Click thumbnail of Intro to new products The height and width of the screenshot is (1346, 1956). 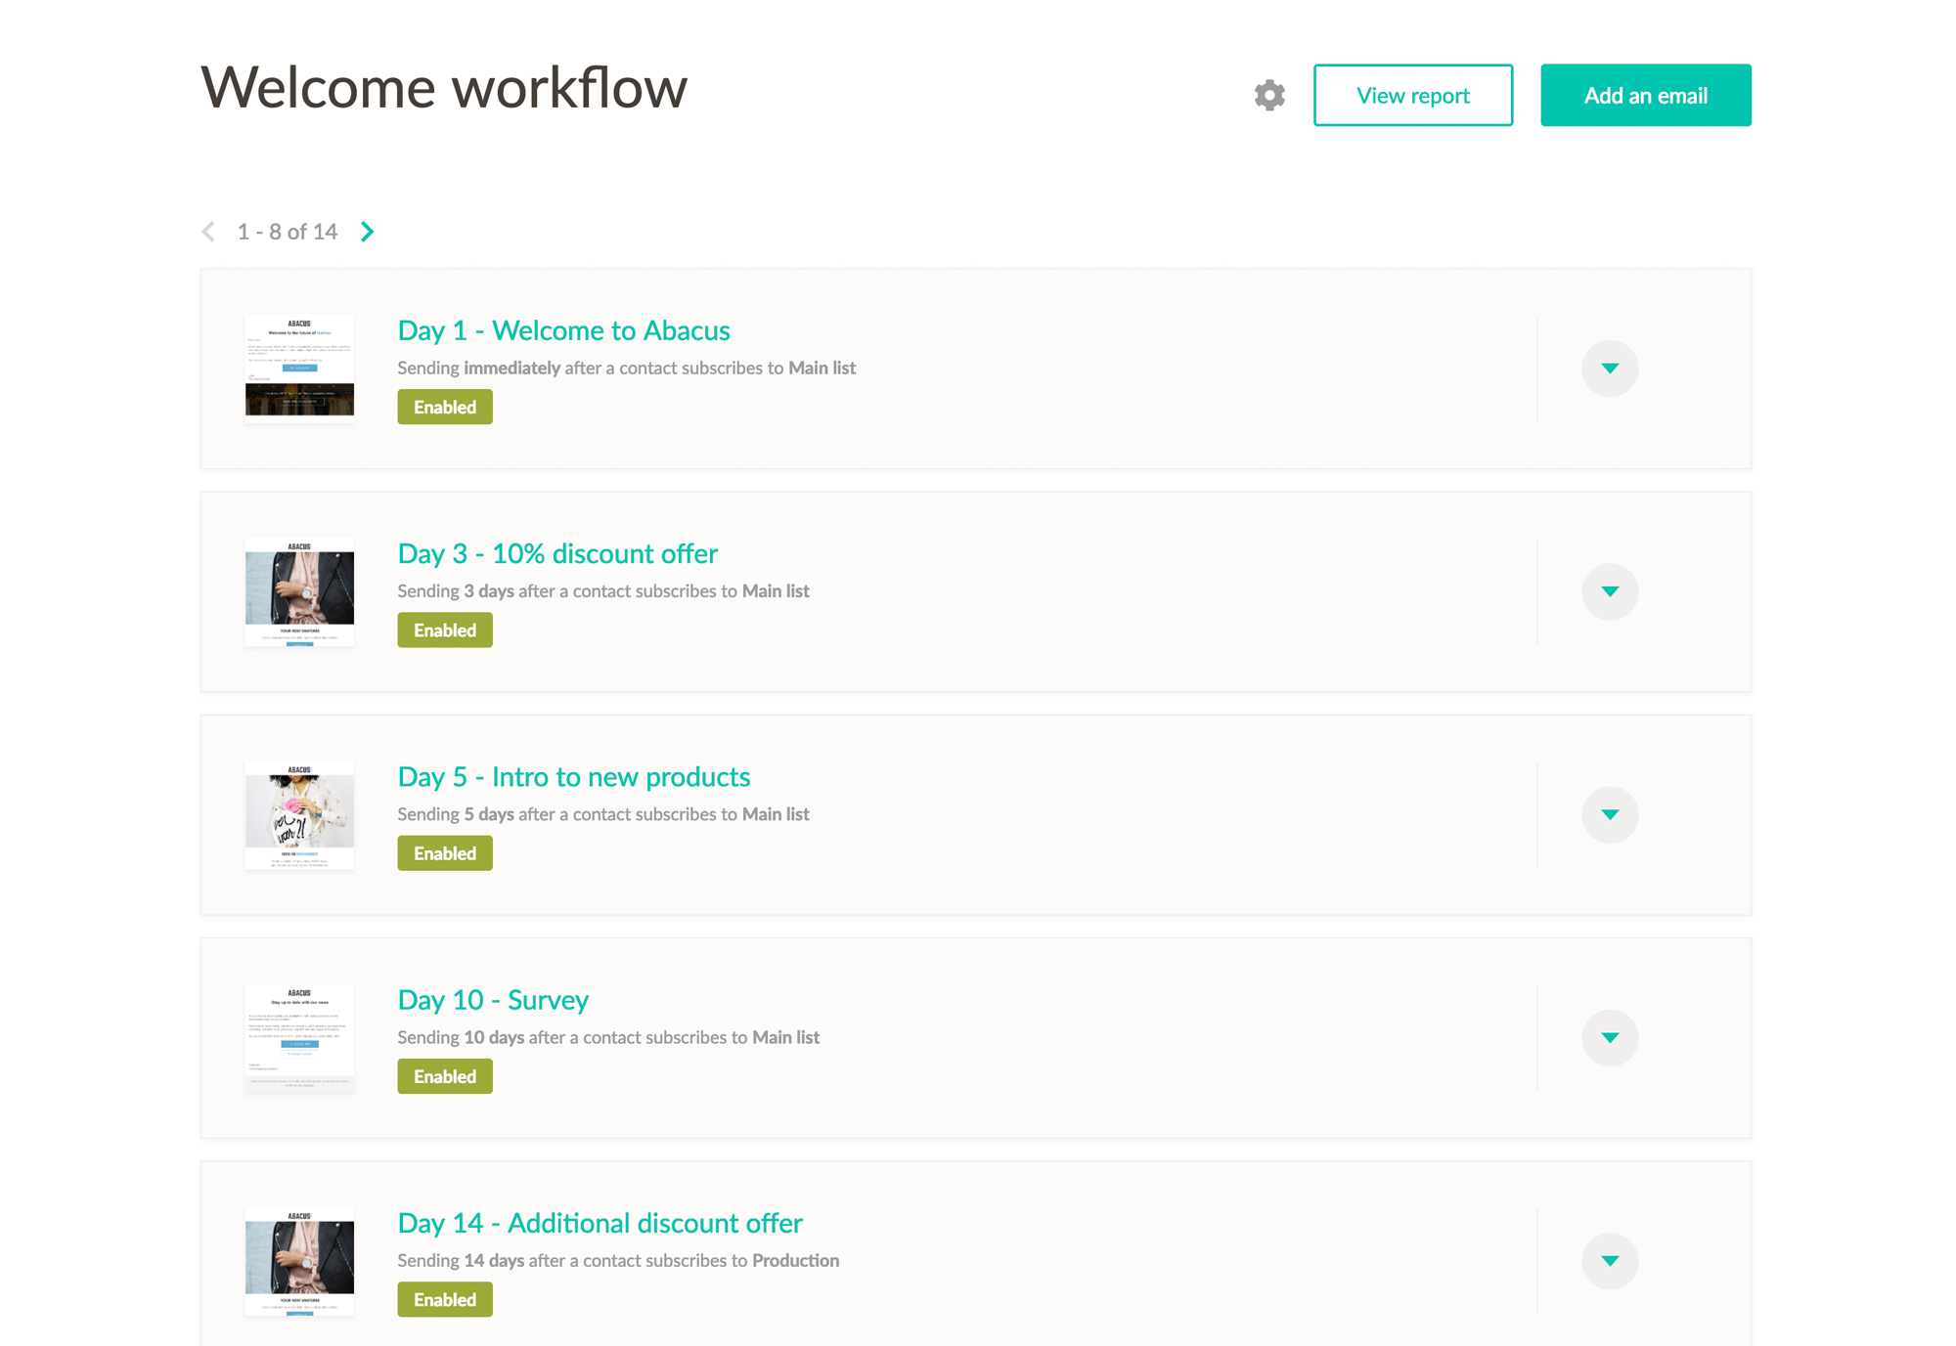299,814
